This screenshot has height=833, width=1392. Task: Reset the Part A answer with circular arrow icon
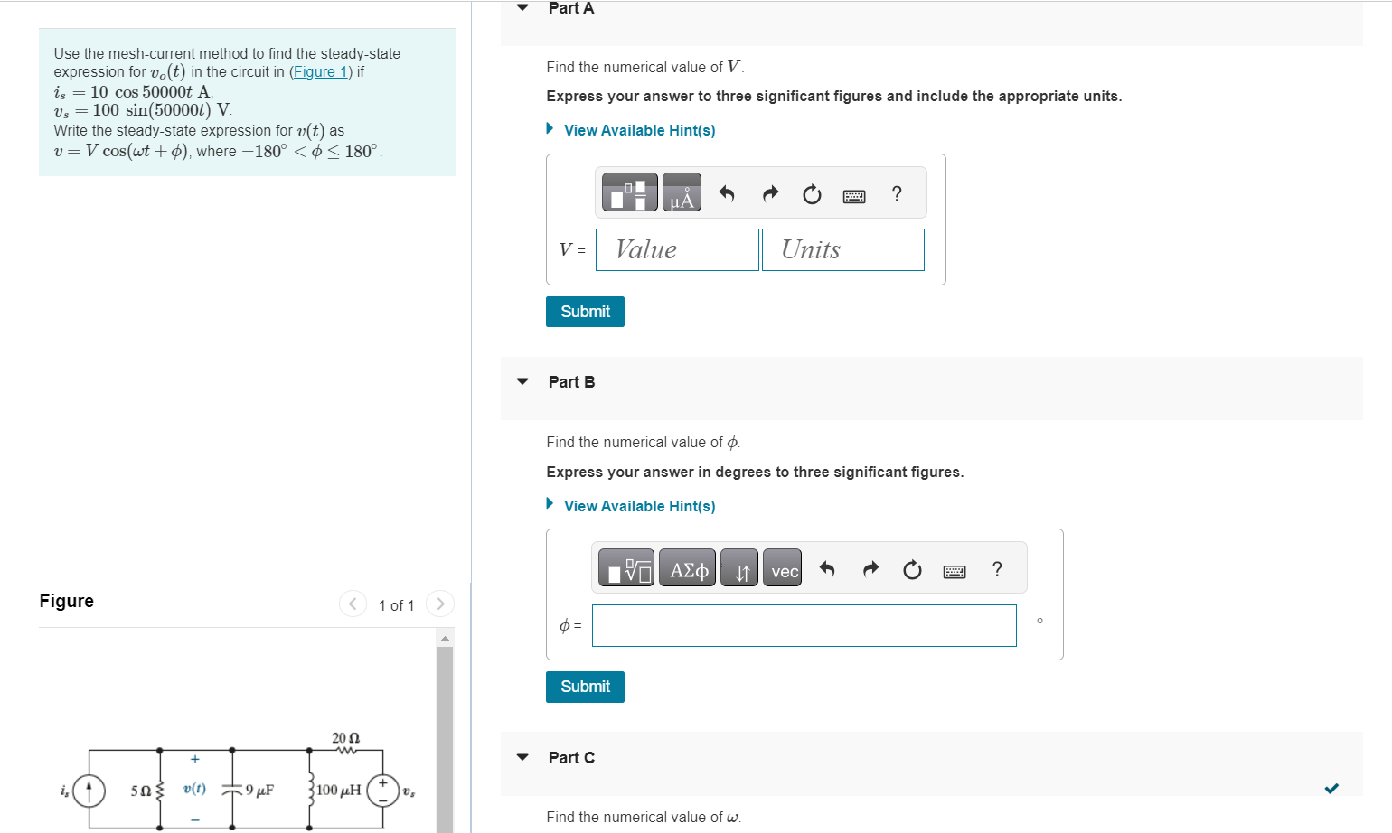point(811,193)
